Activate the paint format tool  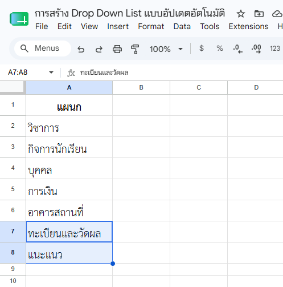pos(135,49)
